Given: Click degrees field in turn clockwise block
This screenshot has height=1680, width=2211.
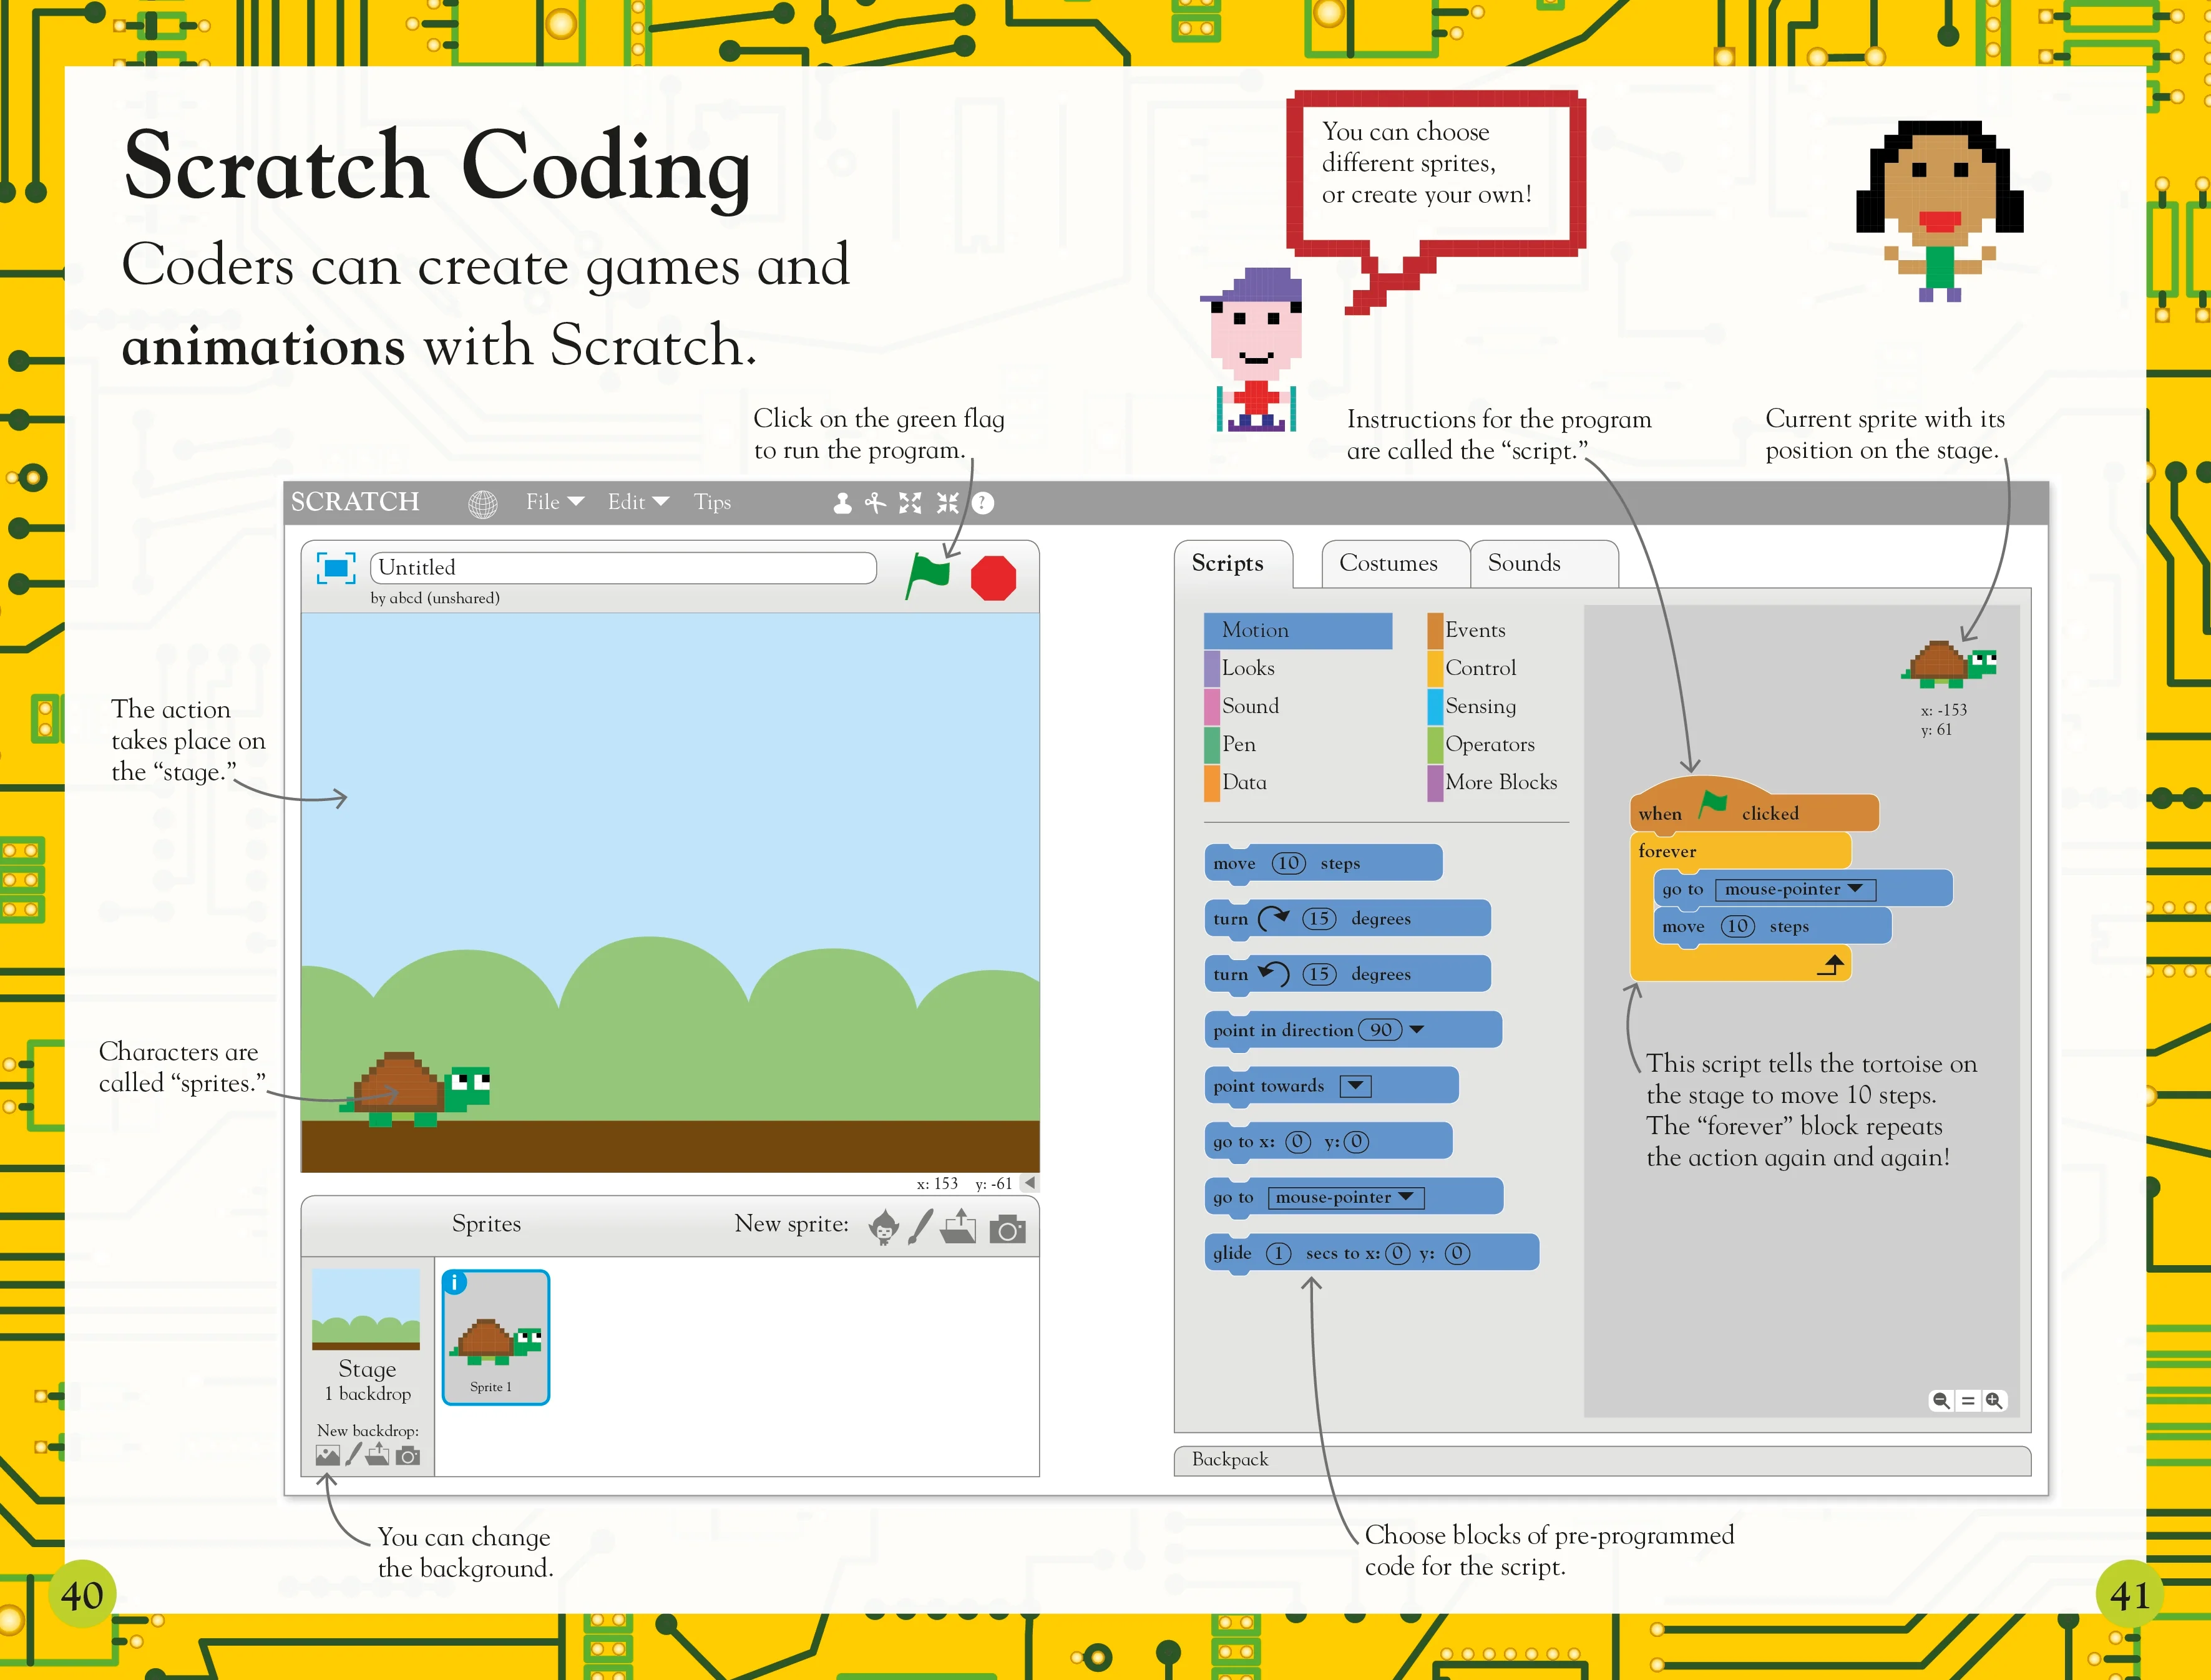Looking at the screenshot, I should click(1319, 918).
